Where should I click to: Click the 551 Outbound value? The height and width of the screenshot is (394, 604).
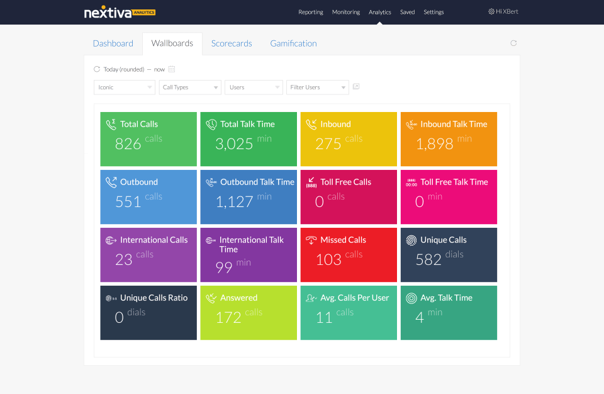click(x=128, y=201)
